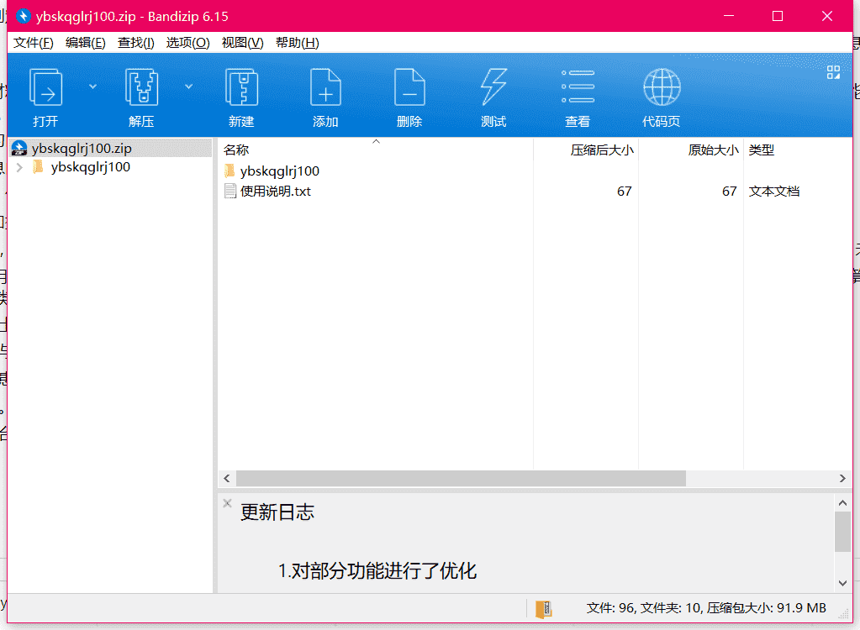Click the Code page (代码页) globe icon
Viewport: 860px width, 630px height.
662,87
